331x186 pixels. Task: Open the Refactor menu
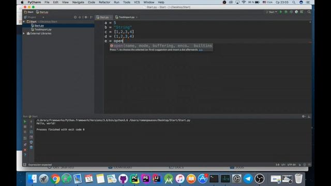(104, 2)
